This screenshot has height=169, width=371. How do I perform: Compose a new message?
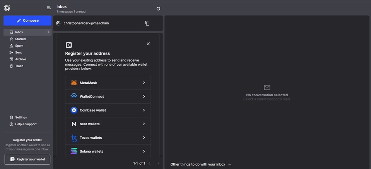(27, 20)
